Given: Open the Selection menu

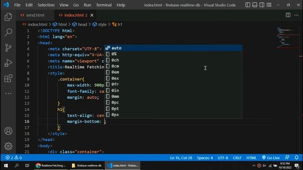Looking at the screenshot, I should pyautogui.click(x=46, y=5).
